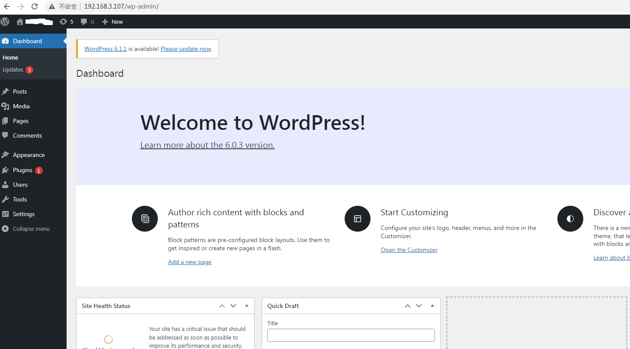Click Add a new page link
The width and height of the screenshot is (630, 349).
click(190, 262)
